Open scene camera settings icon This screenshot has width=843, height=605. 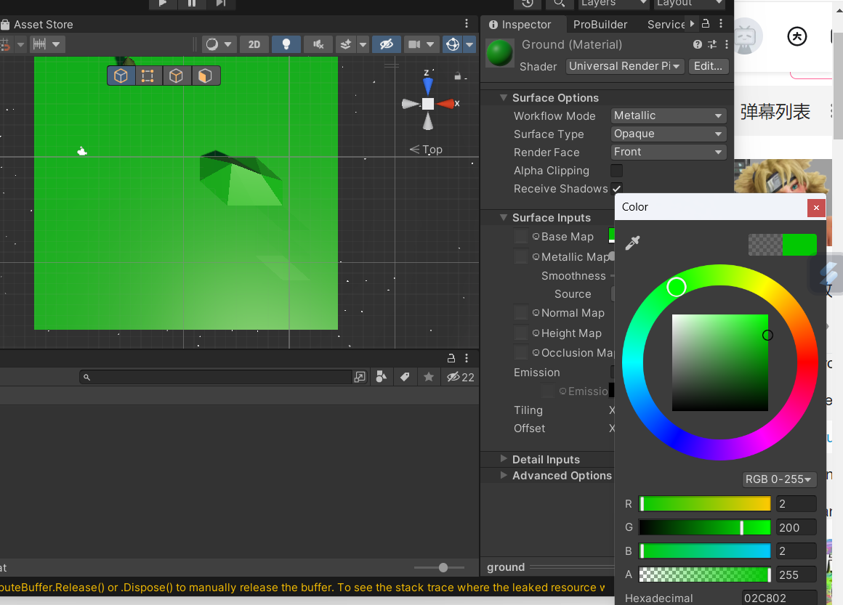(x=414, y=44)
